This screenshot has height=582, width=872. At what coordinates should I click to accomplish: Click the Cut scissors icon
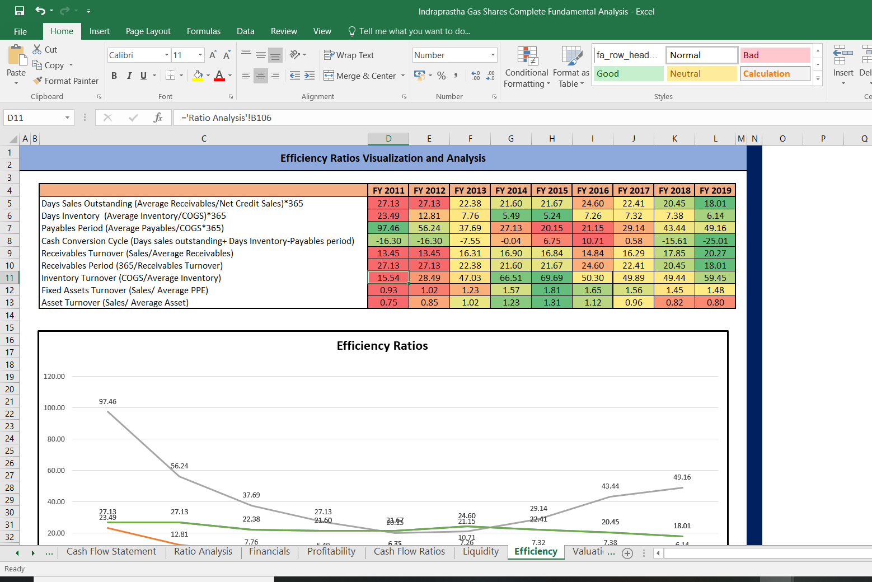(x=37, y=49)
